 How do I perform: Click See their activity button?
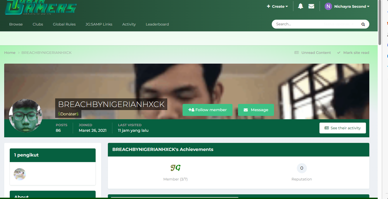coord(343,128)
